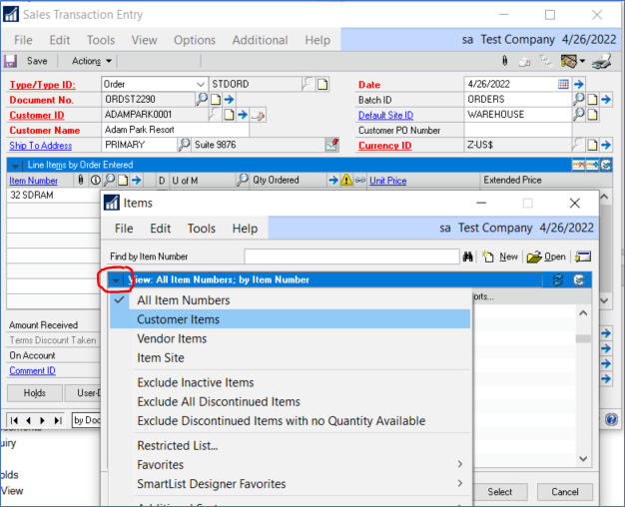Click the Open folder button in Items
This screenshot has height=507, width=625.
(546, 256)
